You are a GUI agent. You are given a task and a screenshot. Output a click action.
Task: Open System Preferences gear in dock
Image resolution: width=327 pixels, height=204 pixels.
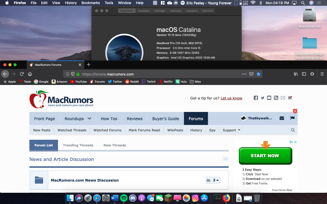106,198
